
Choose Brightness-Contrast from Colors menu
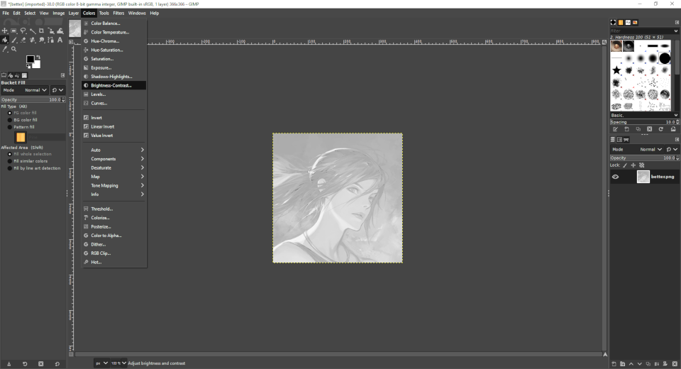111,85
